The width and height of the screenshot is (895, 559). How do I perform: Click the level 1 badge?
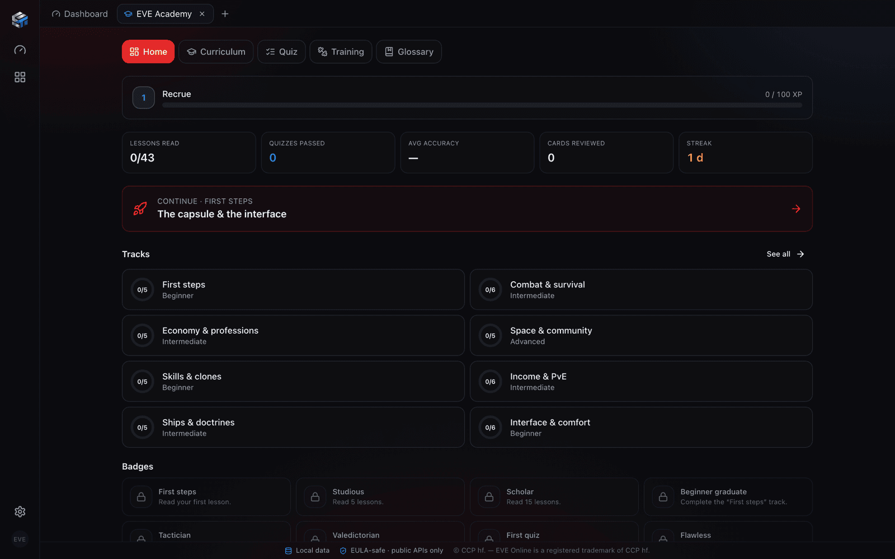click(x=144, y=98)
